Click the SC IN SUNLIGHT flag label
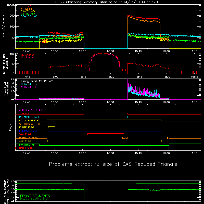The width and height of the screenshot is (204, 204). tap(29, 120)
